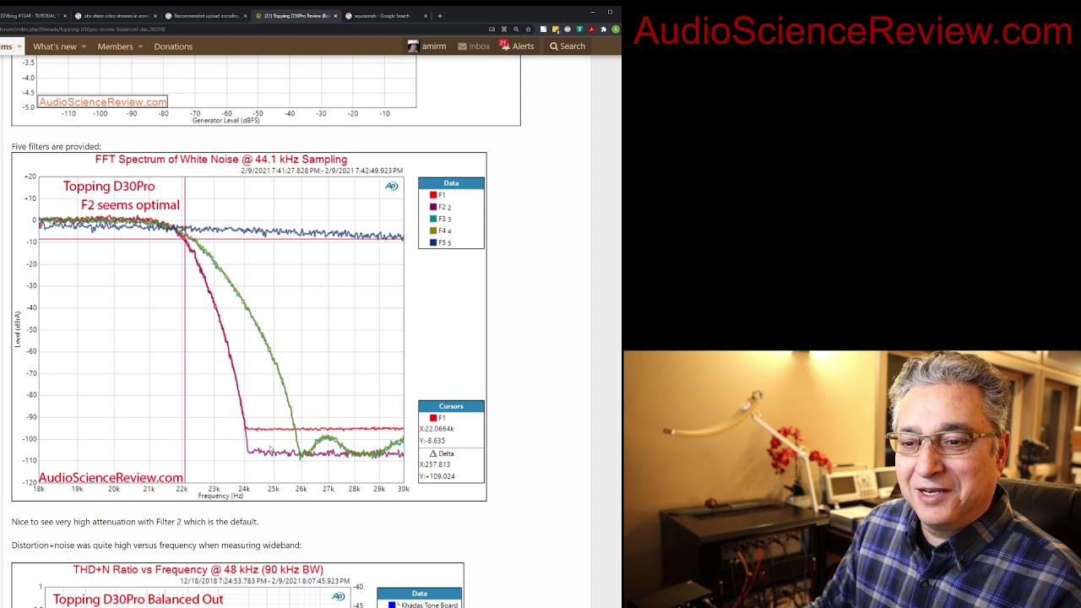Click the navy F5 legend swatch
The height and width of the screenshot is (608, 1081).
pyautogui.click(x=433, y=242)
